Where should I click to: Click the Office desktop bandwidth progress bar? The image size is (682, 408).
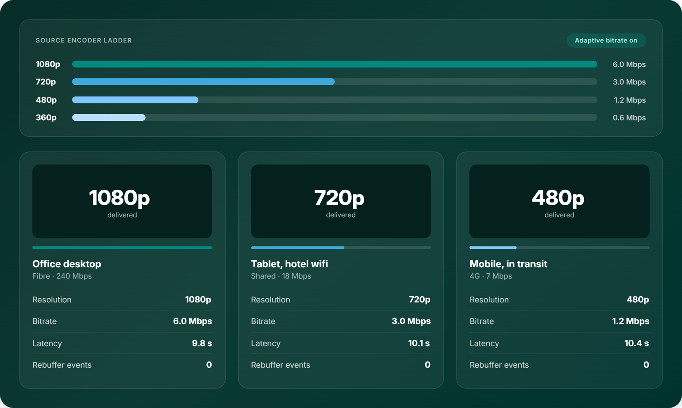(x=122, y=248)
